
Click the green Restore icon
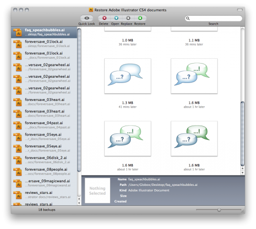(x=140, y=18)
